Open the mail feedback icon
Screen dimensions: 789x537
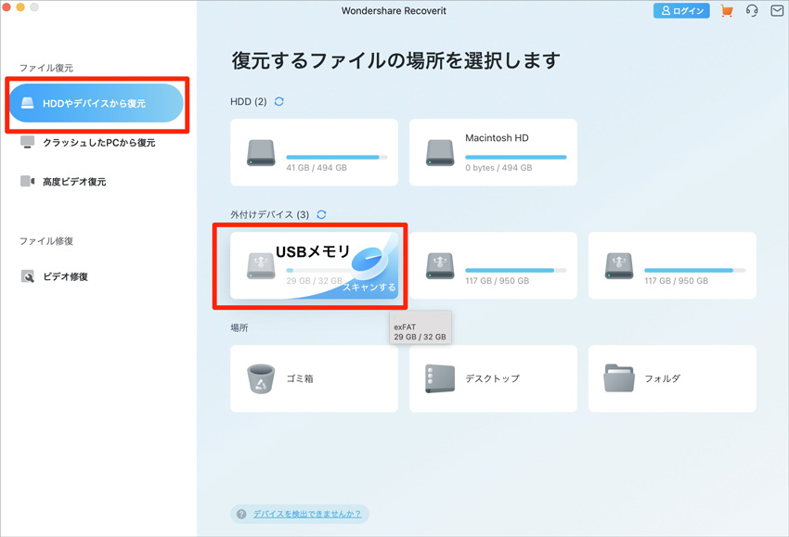click(x=777, y=10)
